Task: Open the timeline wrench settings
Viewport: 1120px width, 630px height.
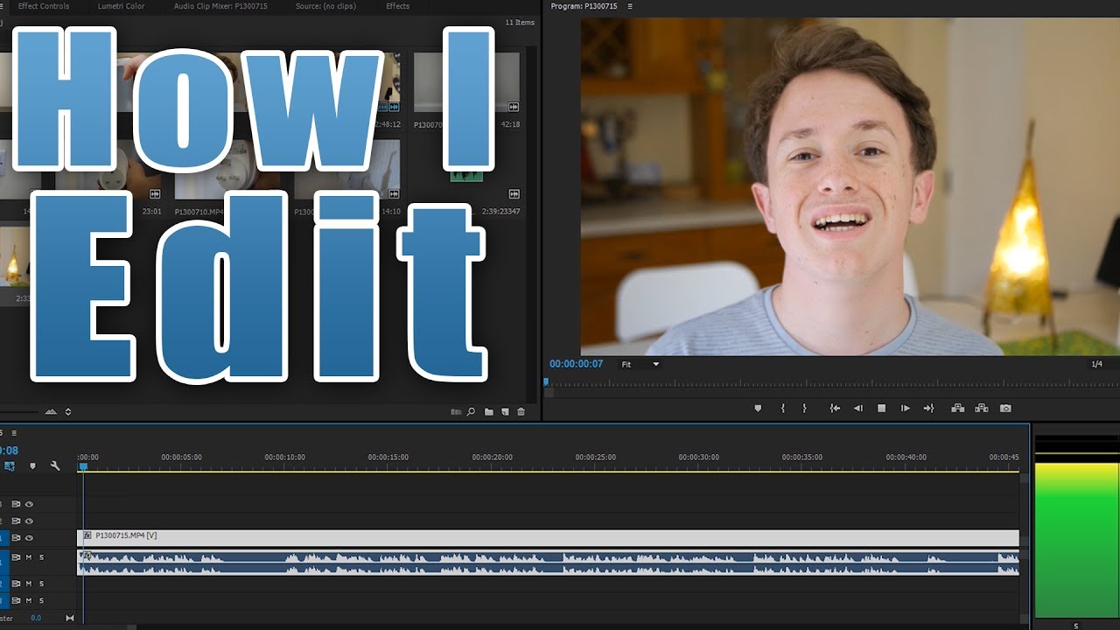Action: click(x=55, y=466)
